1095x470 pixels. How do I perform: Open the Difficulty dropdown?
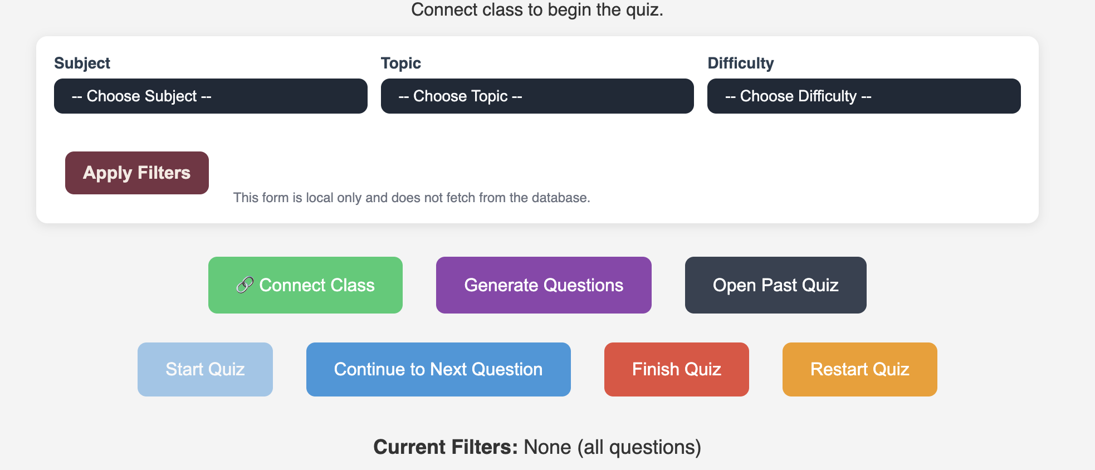click(863, 96)
